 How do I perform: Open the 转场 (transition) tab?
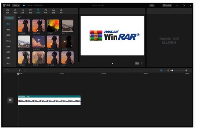point(46,11)
